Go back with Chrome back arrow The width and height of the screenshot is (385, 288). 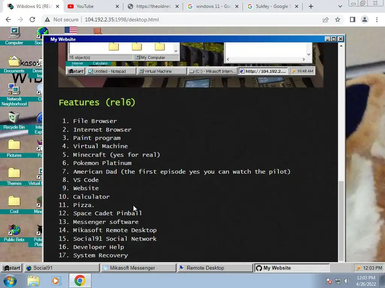point(8,19)
